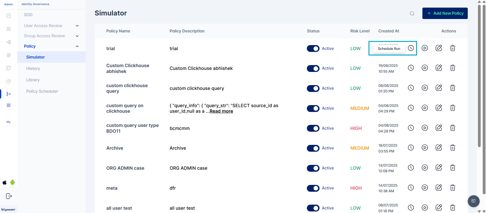Screen dimensions: 486x213
Task: Open History under Policy
Action: [33, 68]
